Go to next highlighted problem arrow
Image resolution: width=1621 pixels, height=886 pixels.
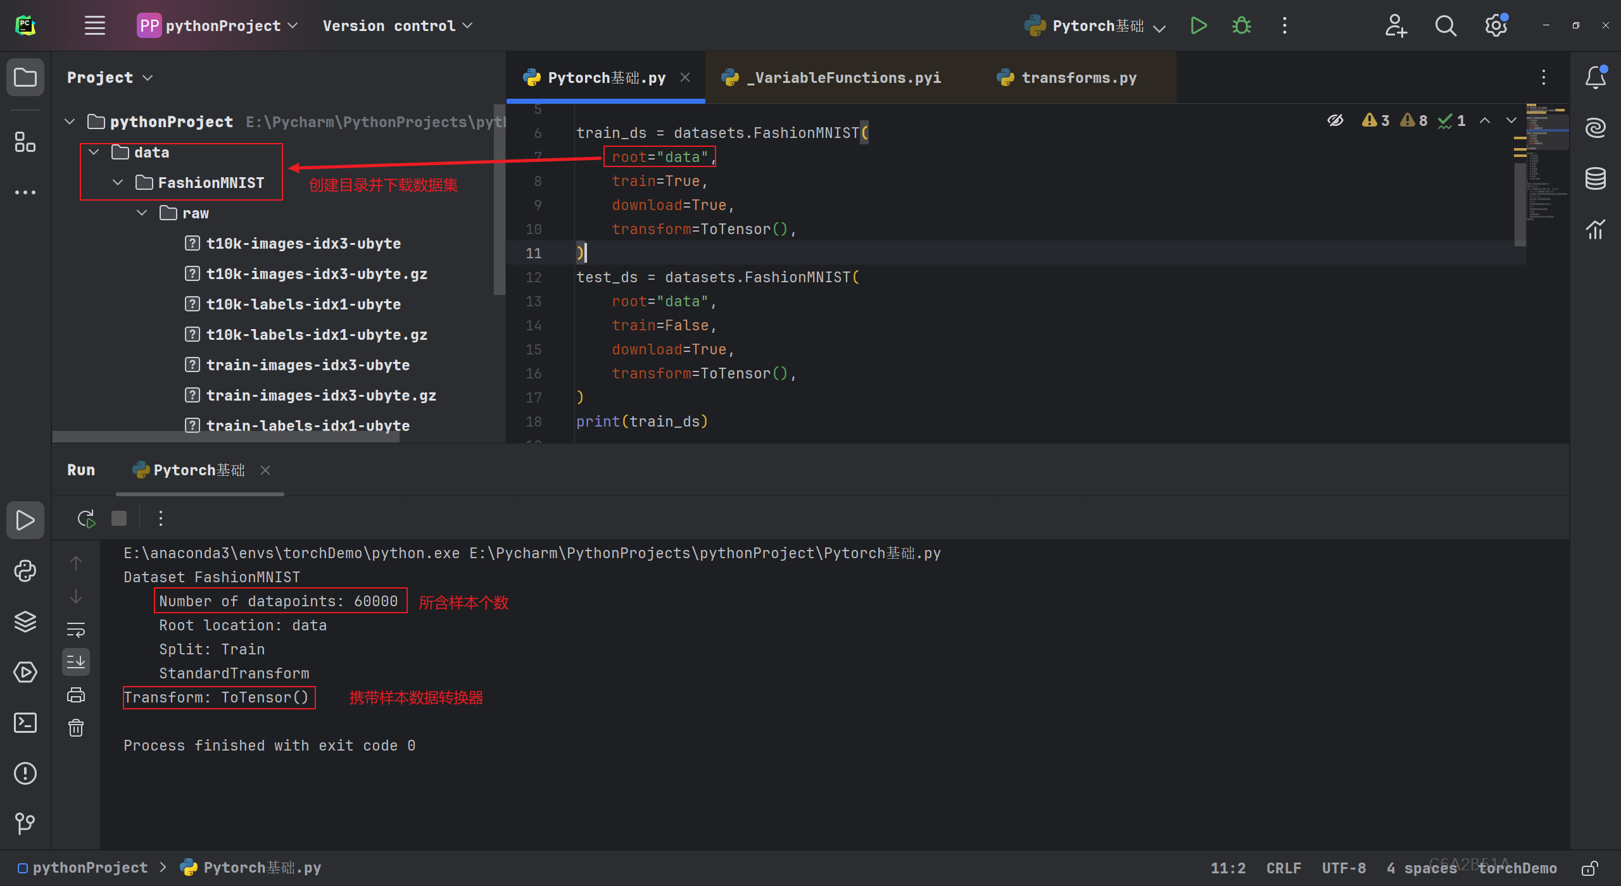pyautogui.click(x=1511, y=120)
